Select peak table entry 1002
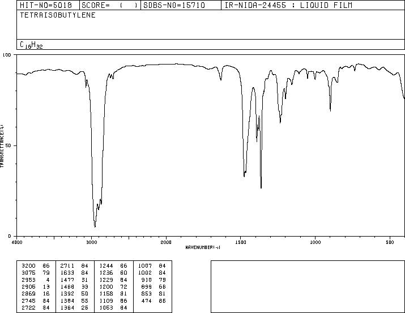405x313 pixels. (x=145, y=273)
